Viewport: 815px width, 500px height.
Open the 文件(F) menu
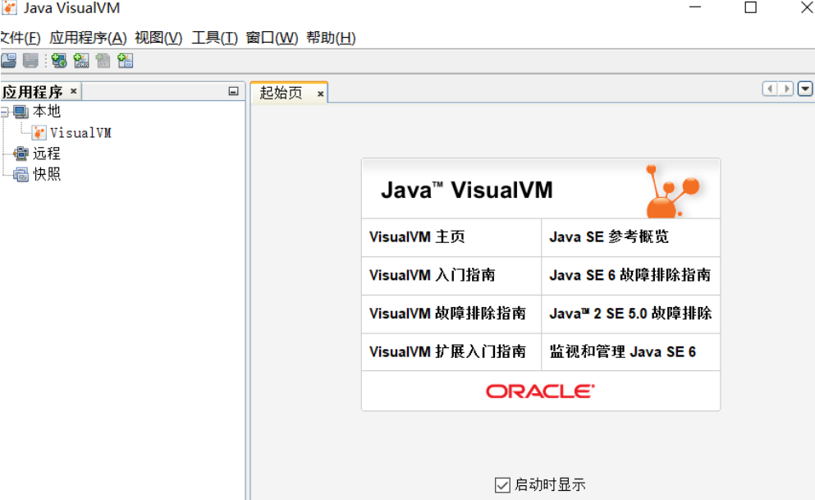point(21,38)
